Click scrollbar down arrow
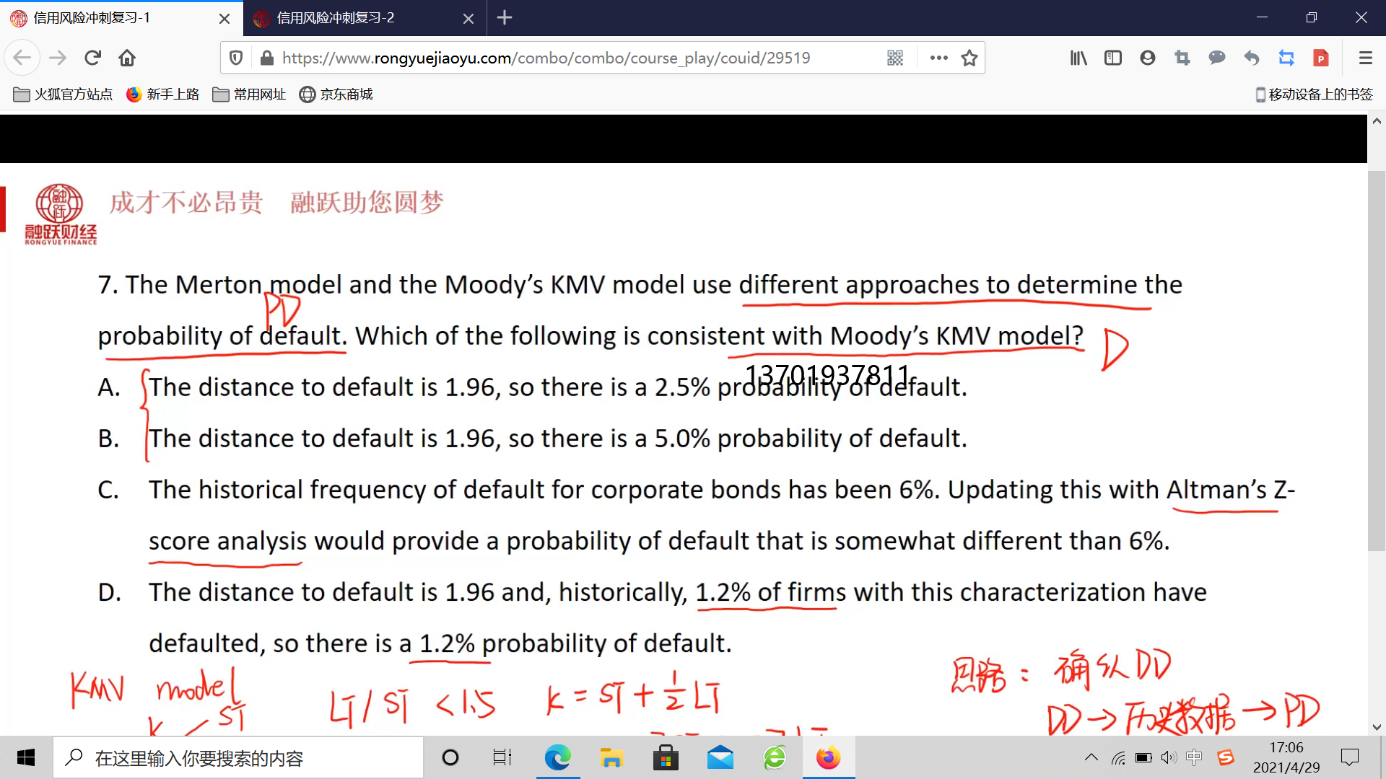Image resolution: width=1386 pixels, height=779 pixels. point(1377,727)
